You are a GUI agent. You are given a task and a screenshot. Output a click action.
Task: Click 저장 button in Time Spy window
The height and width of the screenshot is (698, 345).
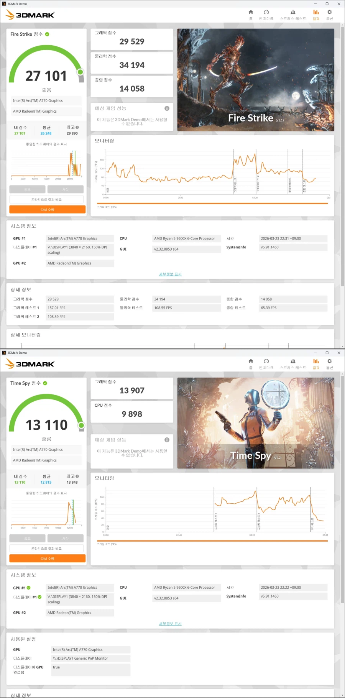coord(65,538)
